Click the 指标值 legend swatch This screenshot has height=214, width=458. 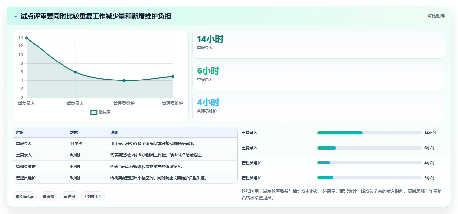pos(94,112)
